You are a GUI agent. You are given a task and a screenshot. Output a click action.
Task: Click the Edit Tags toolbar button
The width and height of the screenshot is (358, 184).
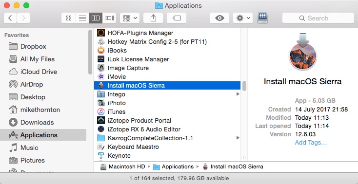[x=177, y=18]
